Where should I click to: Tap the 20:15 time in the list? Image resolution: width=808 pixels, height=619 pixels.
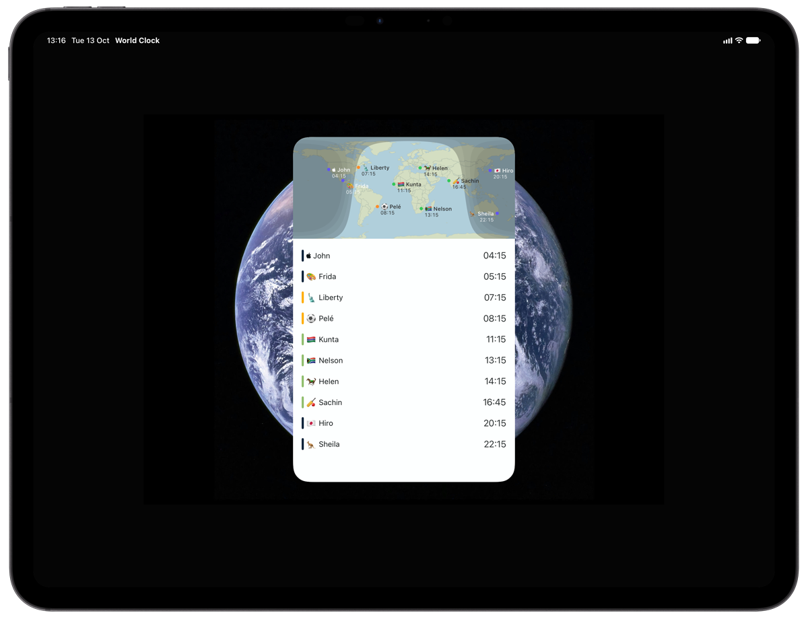pos(495,423)
